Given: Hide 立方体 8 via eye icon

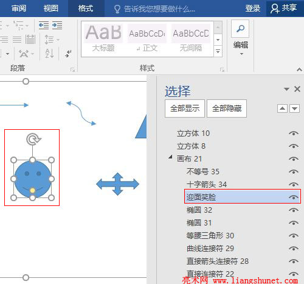Looking at the screenshot, I should point(294,146).
